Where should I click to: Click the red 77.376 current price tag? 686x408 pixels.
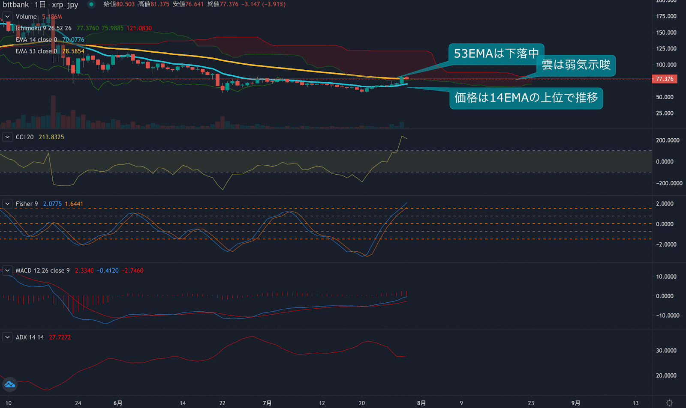pyautogui.click(x=664, y=79)
